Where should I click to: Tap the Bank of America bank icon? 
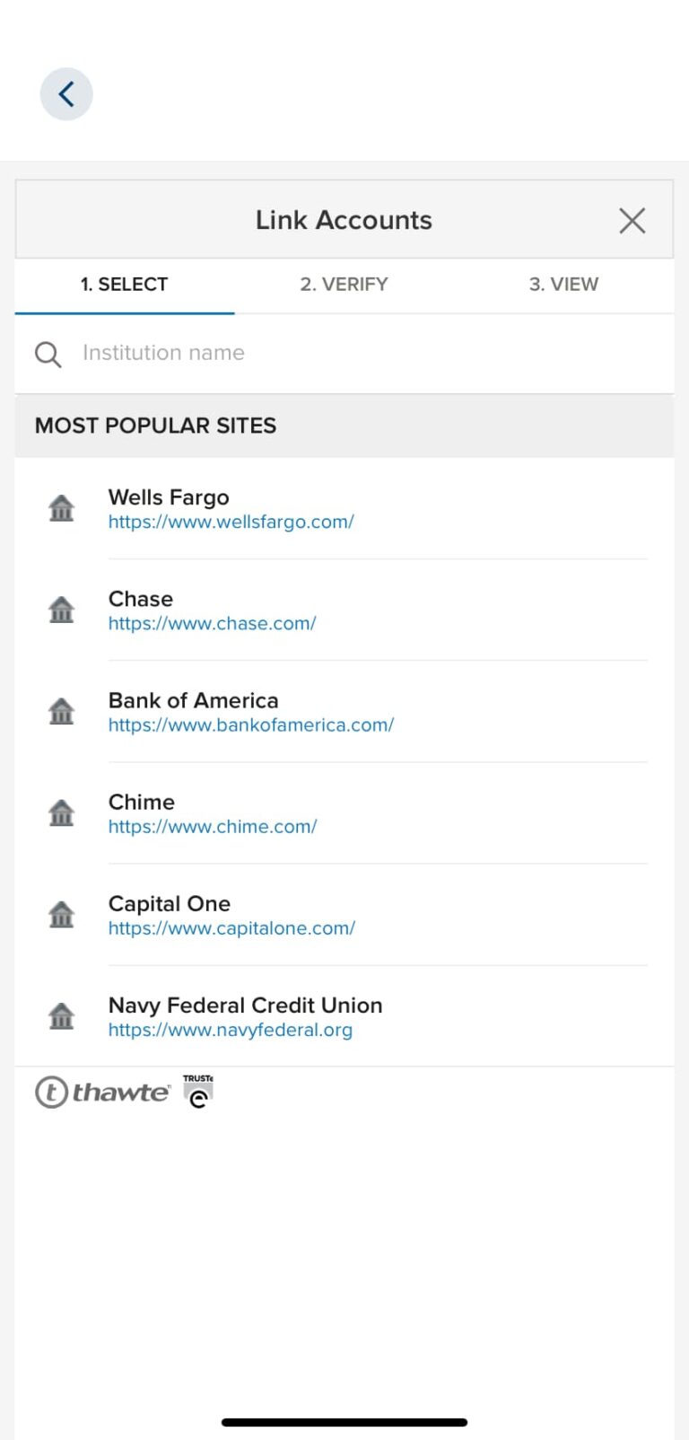61,711
